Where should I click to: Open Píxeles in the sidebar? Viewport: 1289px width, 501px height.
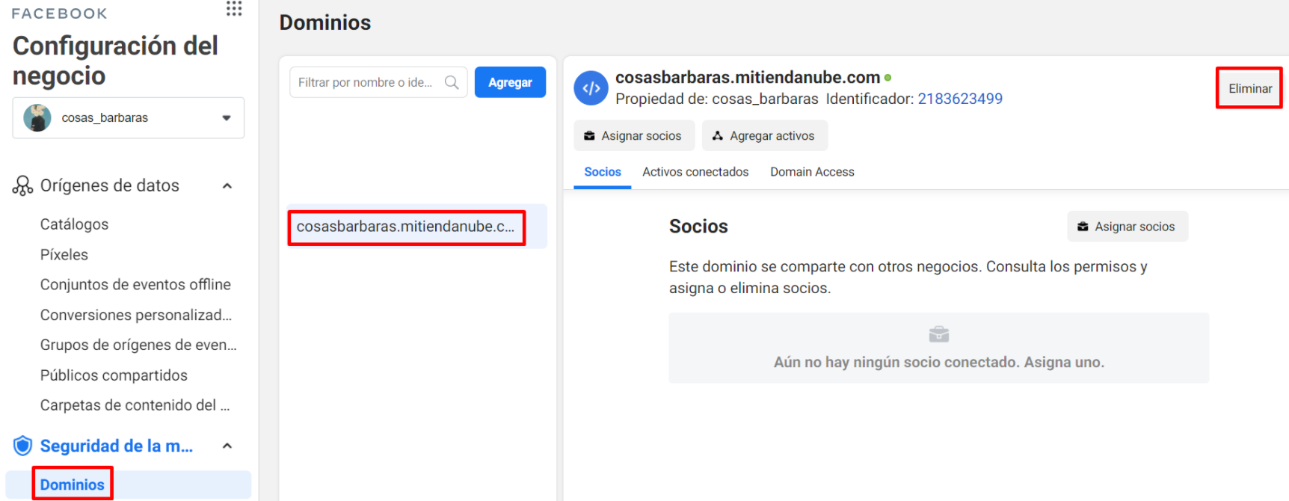coord(64,254)
